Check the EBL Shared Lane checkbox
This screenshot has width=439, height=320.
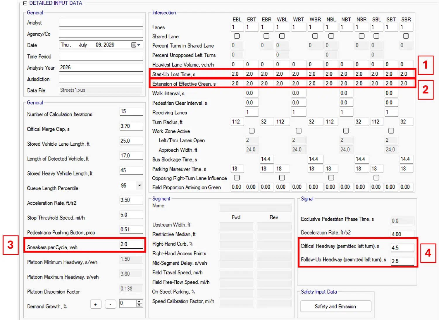[237, 36]
